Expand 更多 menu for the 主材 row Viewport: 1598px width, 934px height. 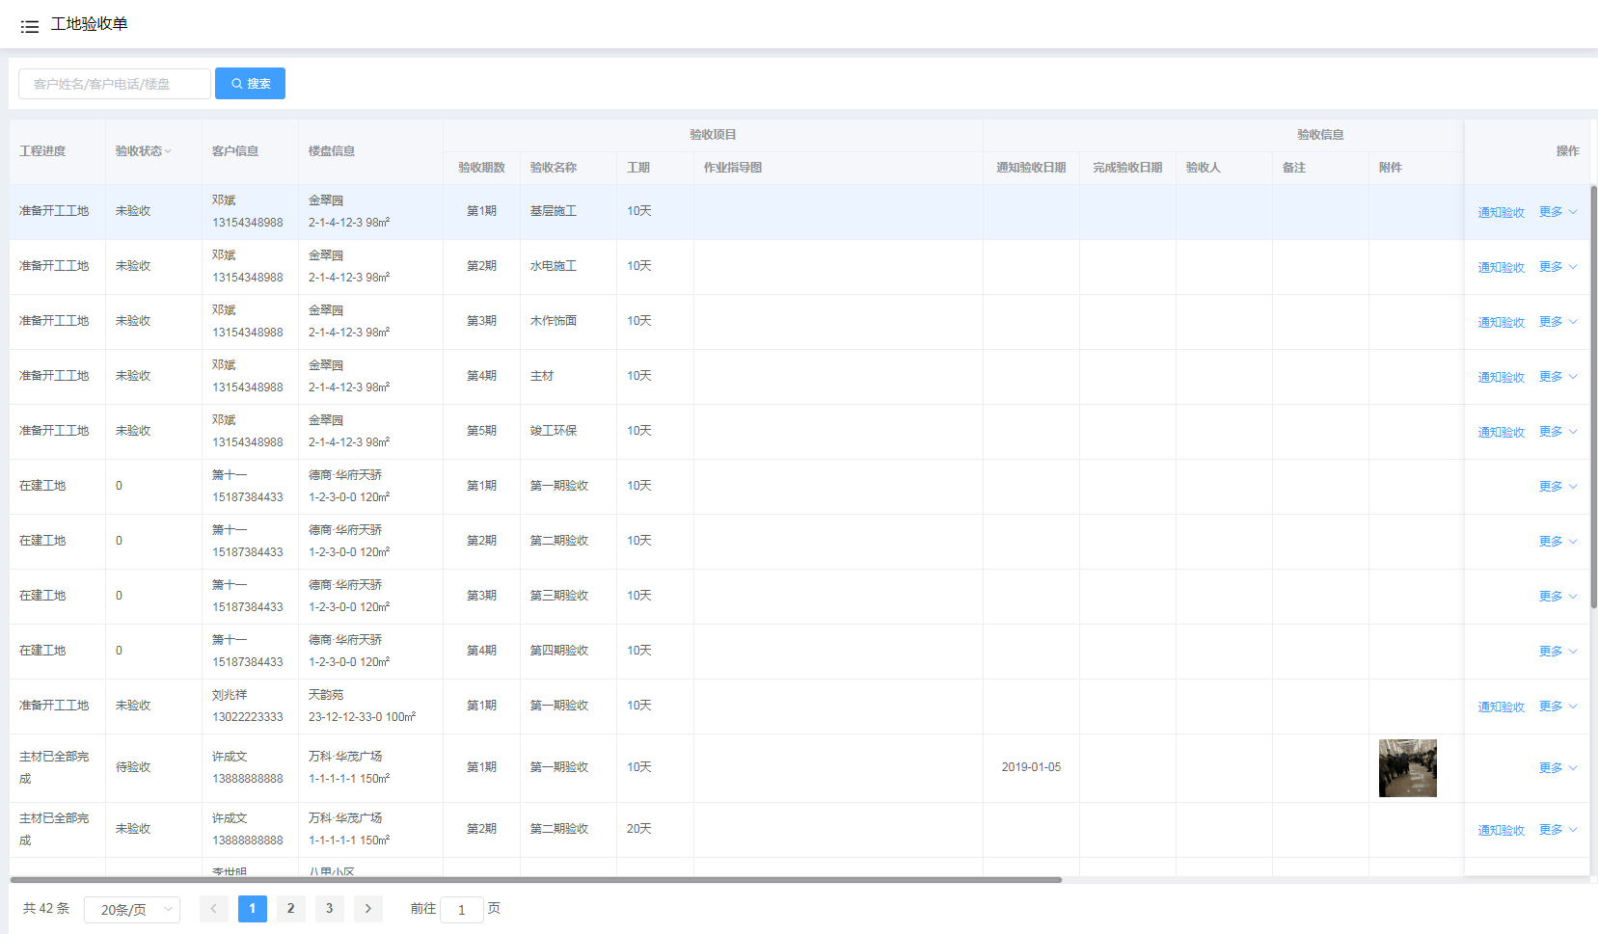[1557, 377]
